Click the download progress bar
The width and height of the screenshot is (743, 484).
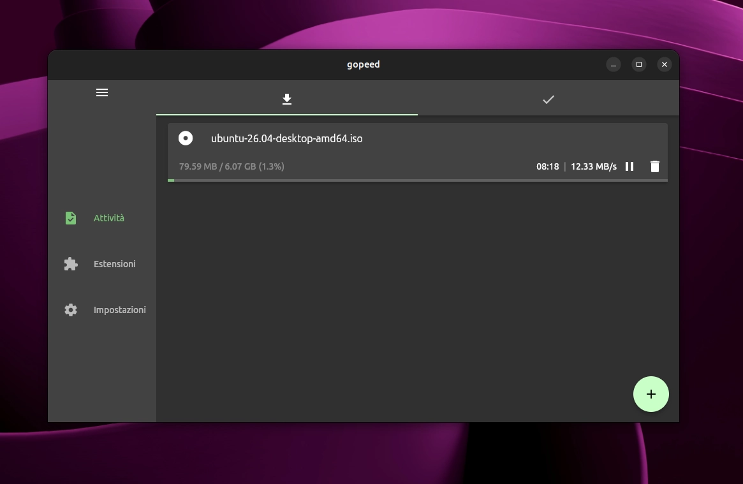(x=418, y=180)
